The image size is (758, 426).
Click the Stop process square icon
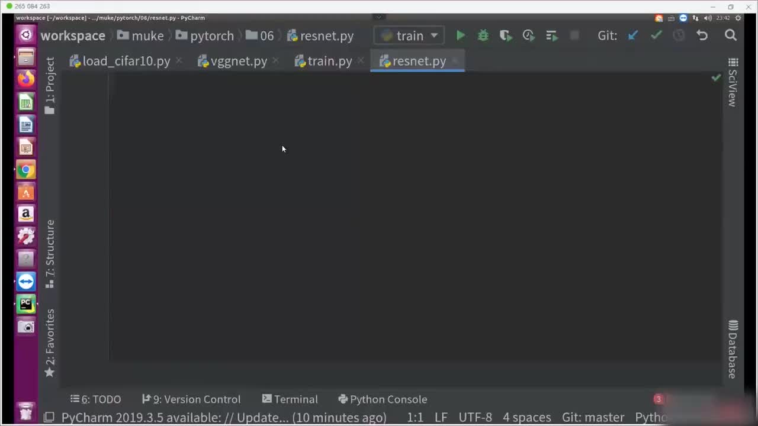pyautogui.click(x=574, y=35)
